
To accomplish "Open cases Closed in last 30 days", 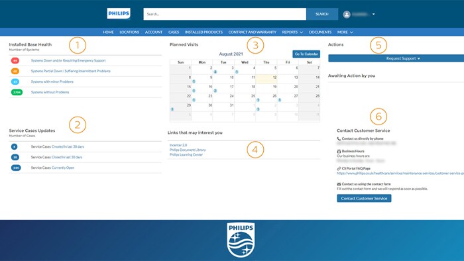I will [67, 157].
